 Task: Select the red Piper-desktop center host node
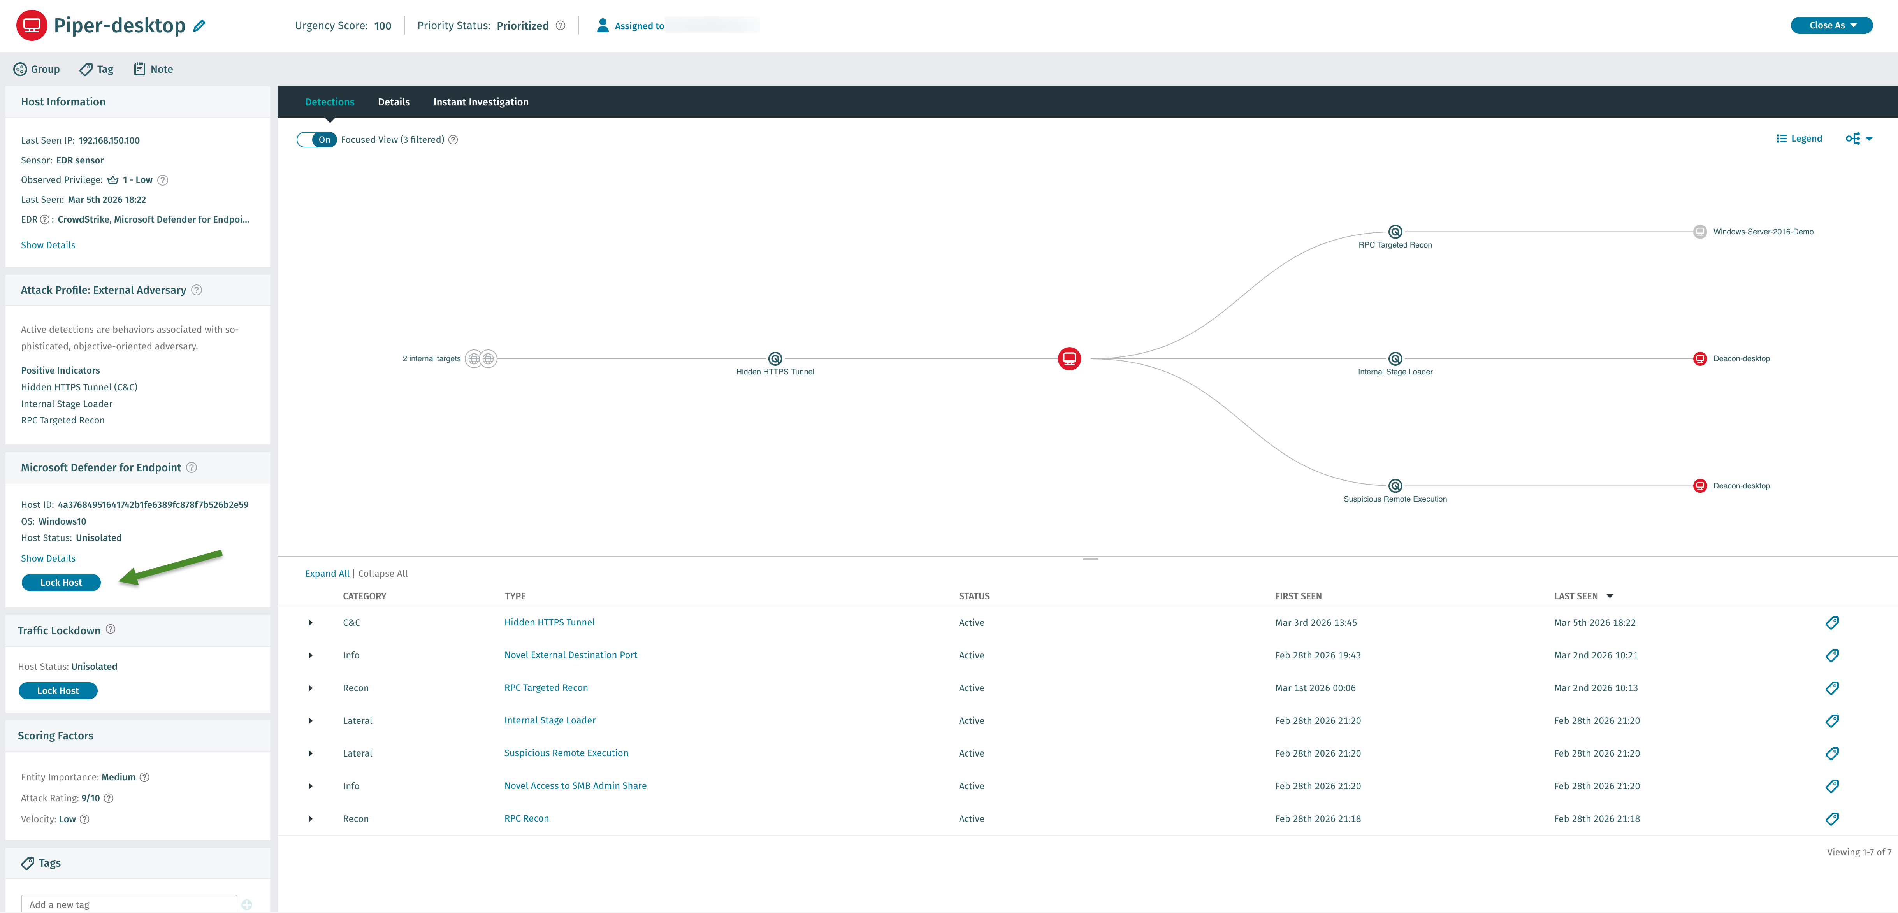(x=1069, y=359)
